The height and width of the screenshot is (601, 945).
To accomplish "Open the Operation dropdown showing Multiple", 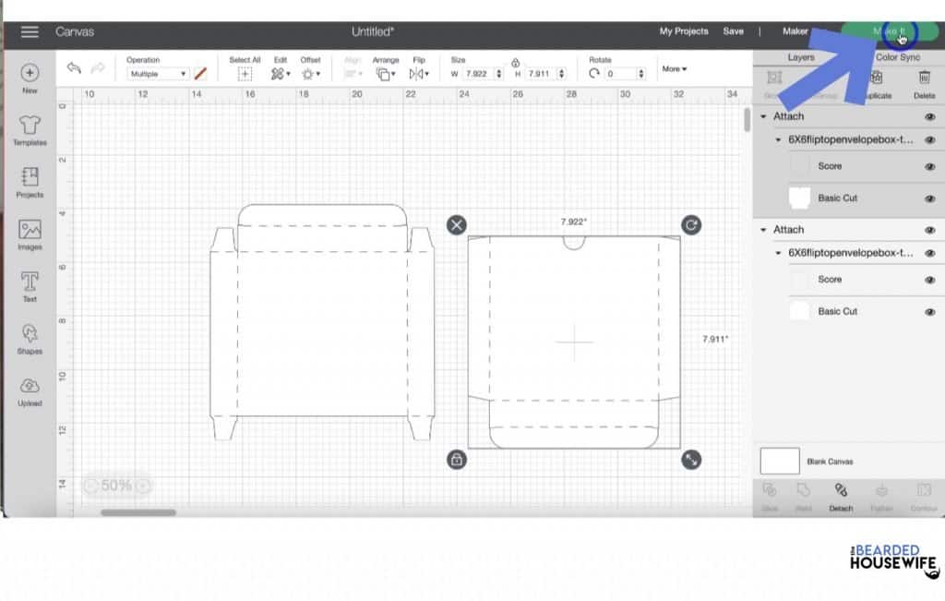I will pyautogui.click(x=157, y=74).
